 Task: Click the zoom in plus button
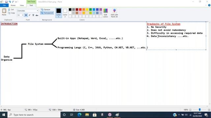pos(209,110)
